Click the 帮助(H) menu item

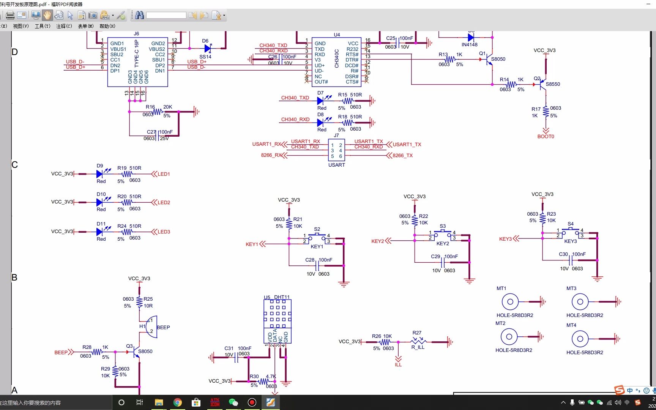107,26
